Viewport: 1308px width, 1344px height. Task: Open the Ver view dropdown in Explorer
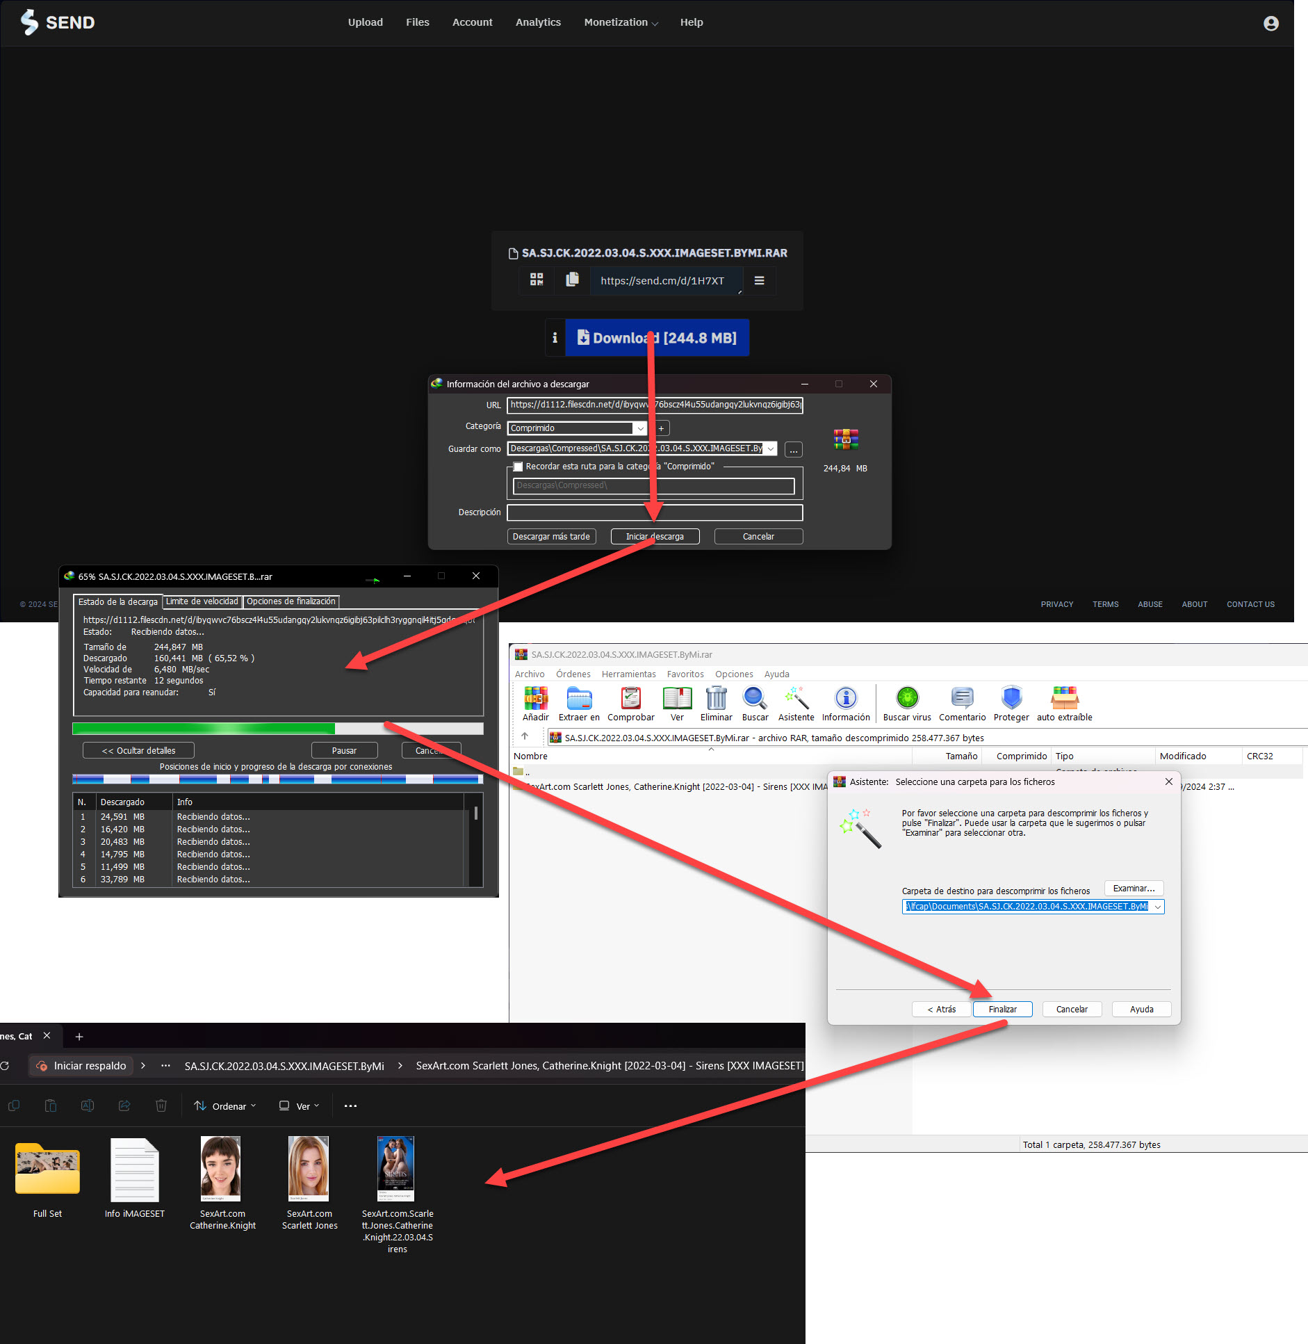coord(300,1106)
